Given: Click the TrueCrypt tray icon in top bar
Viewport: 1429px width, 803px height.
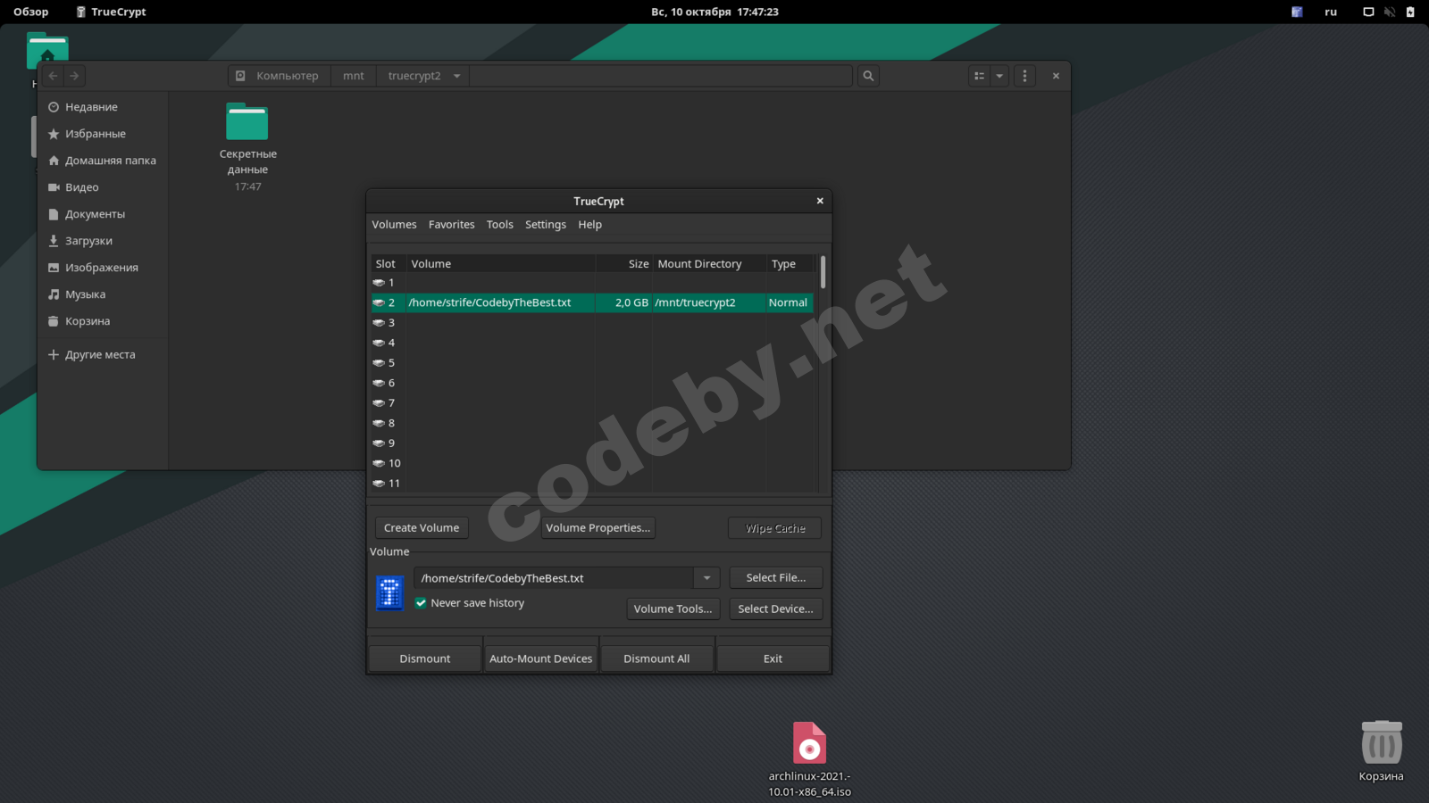Looking at the screenshot, I should [1297, 12].
